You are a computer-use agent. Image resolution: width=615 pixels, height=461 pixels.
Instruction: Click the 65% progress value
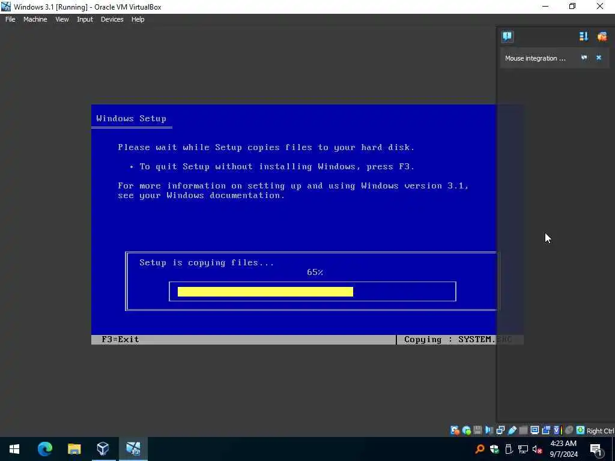coord(315,272)
